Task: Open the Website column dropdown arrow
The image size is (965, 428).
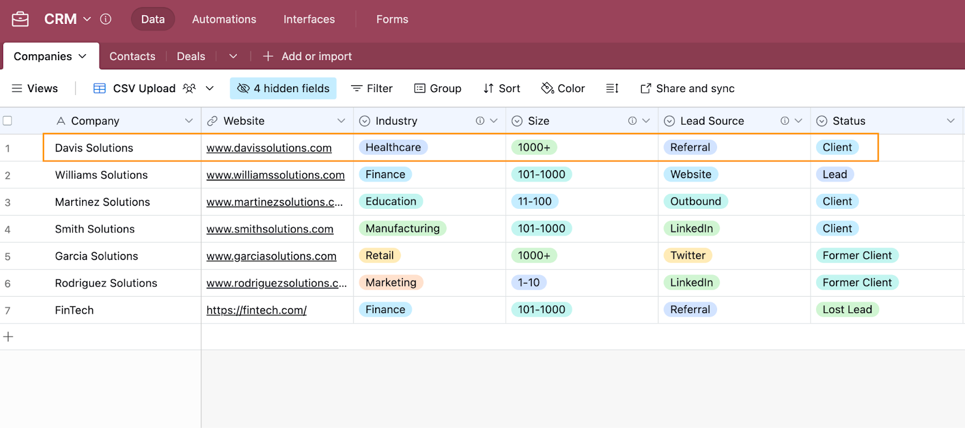Action: click(341, 121)
